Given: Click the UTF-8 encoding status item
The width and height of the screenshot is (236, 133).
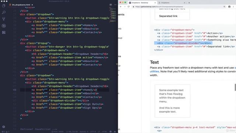Looking at the screenshot, I should coord(93,132).
